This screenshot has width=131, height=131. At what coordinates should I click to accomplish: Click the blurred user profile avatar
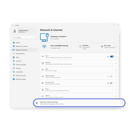[15, 31]
